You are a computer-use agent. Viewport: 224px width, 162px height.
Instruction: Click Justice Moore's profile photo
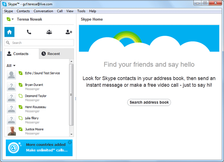(x=12, y=131)
